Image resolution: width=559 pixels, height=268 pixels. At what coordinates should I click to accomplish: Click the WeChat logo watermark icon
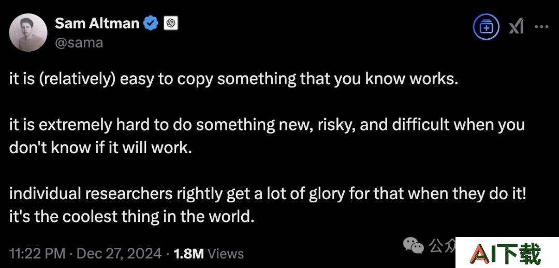tap(413, 245)
